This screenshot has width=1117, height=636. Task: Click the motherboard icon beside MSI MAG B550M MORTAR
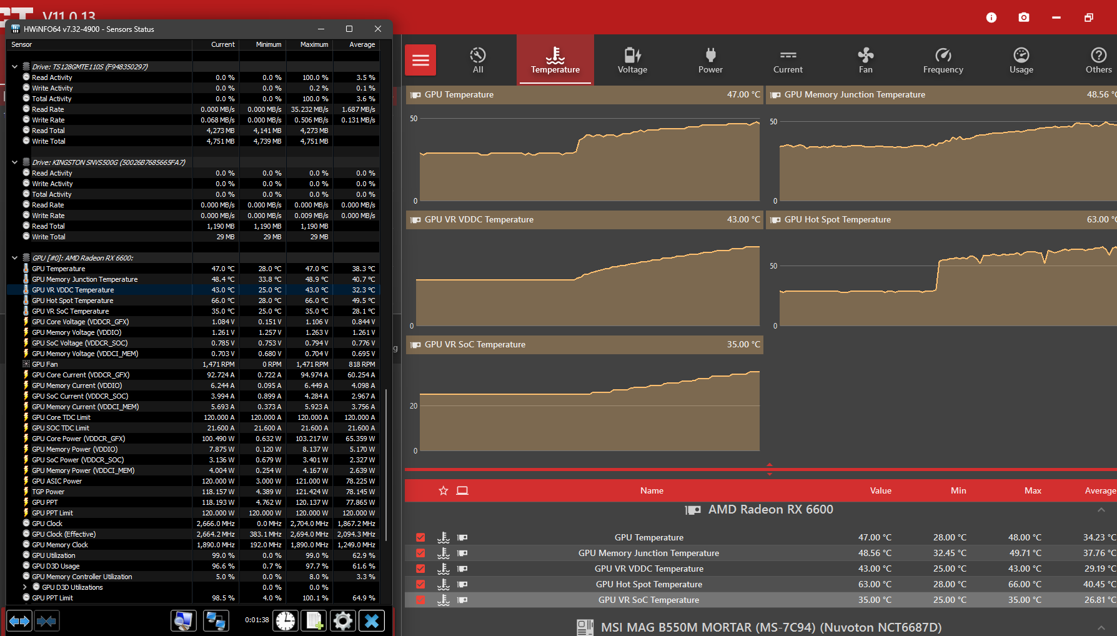coord(585,627)
